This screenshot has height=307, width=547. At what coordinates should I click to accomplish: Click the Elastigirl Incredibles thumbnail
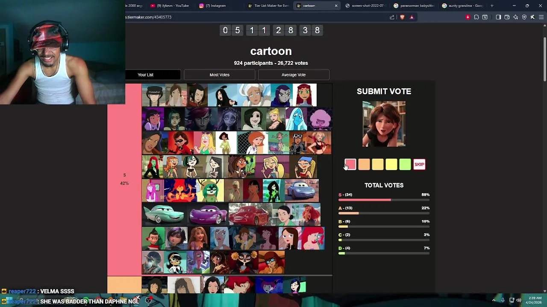[x=180, y=142]
